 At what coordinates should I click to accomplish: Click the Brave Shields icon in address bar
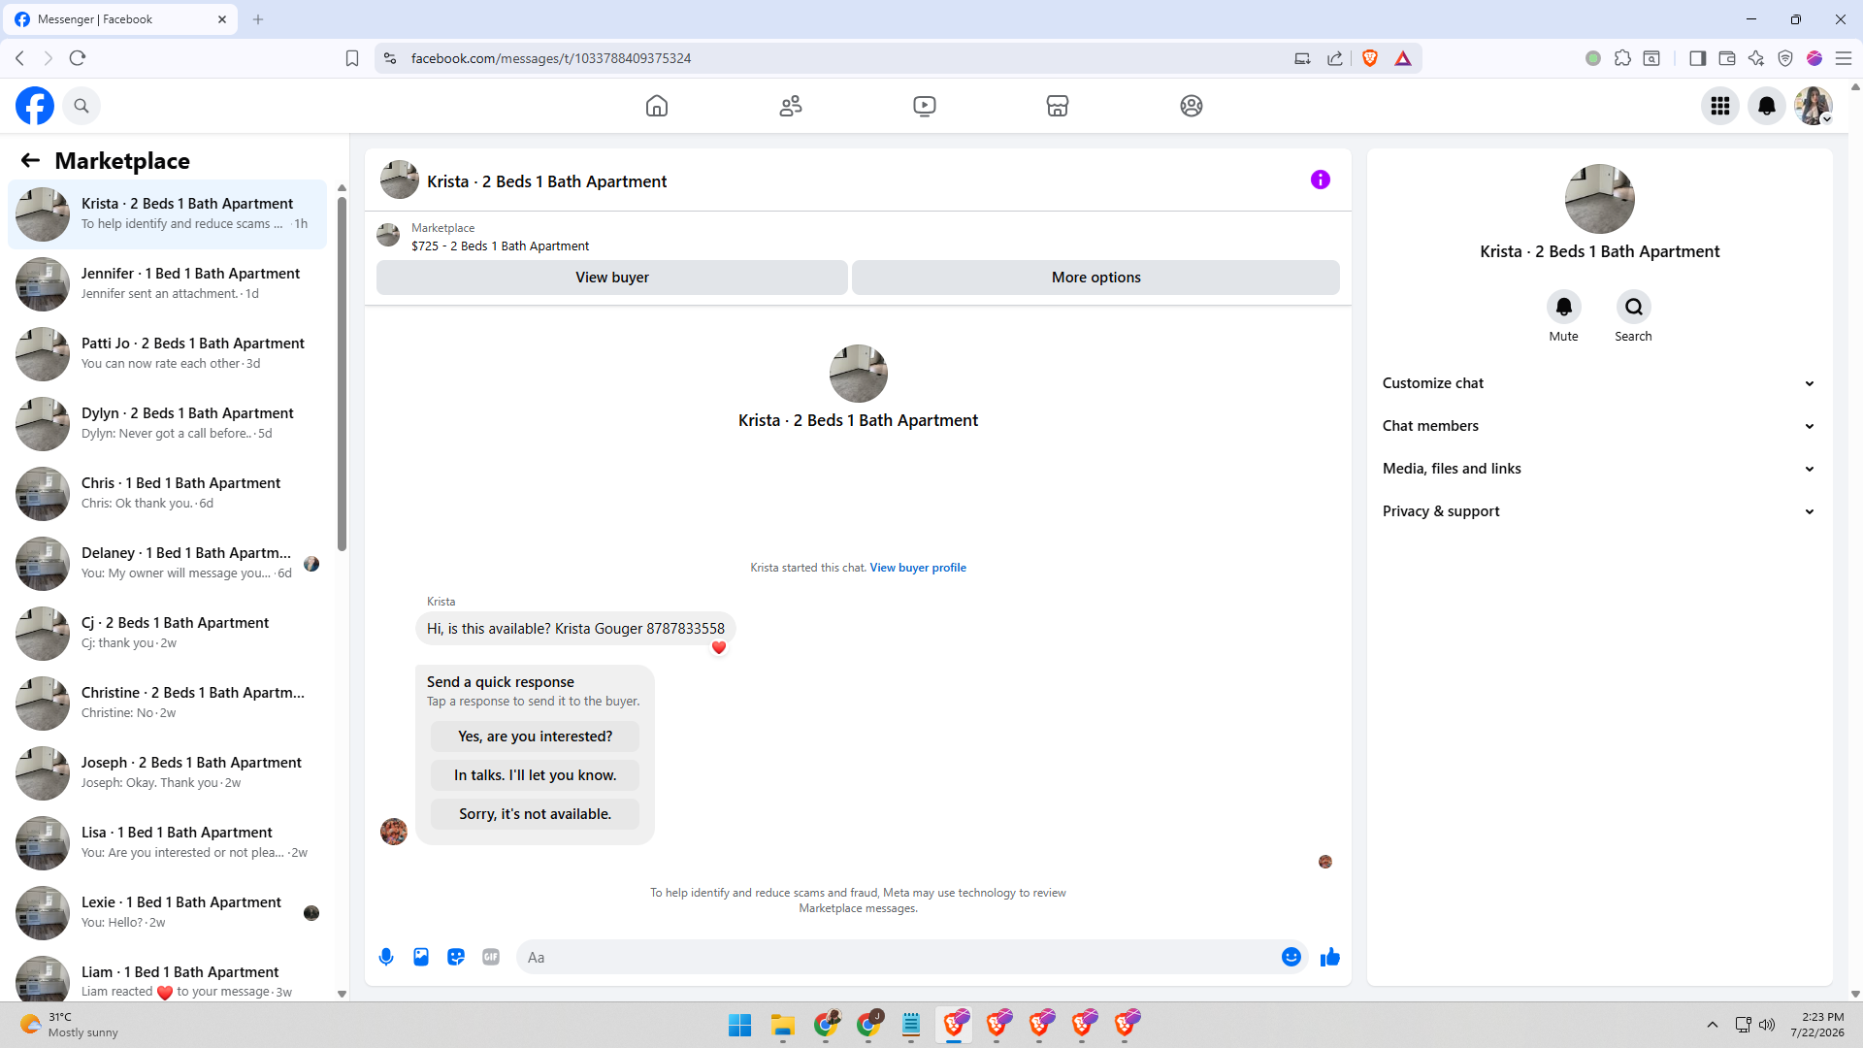click(1370, 58)
